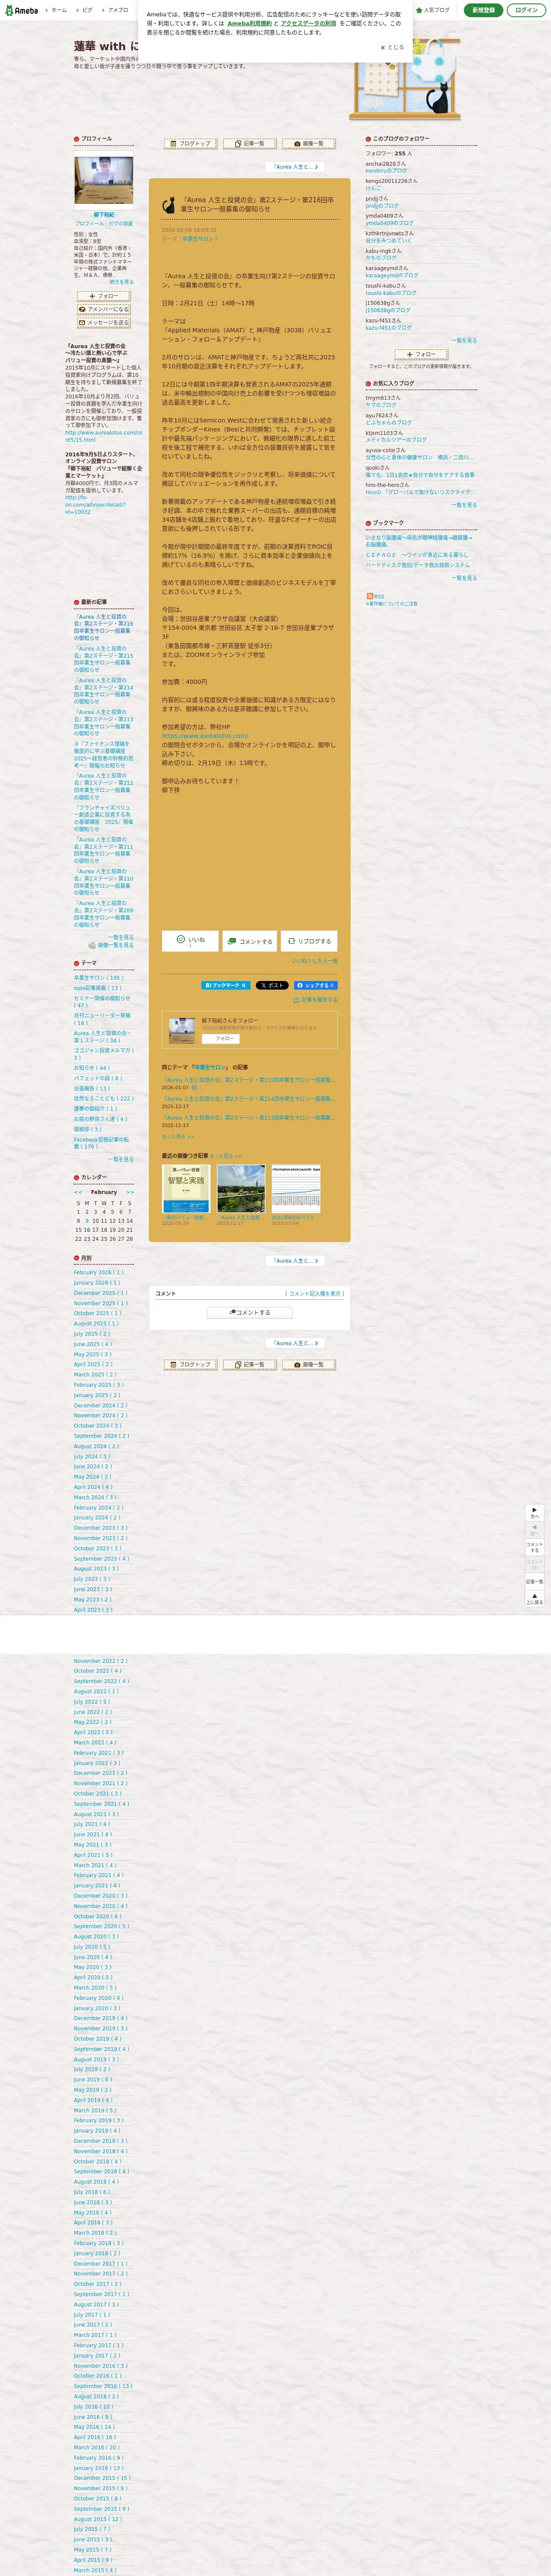
Task: Open the Ameba利用規約 link
Action: pos(249,23)
